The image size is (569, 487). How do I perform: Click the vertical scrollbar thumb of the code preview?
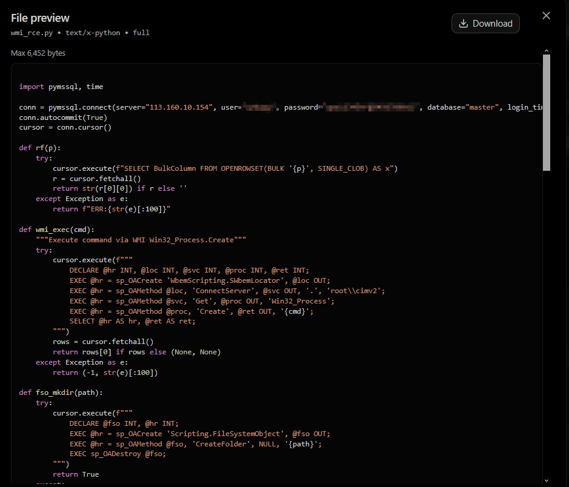[x=547, y=113]
